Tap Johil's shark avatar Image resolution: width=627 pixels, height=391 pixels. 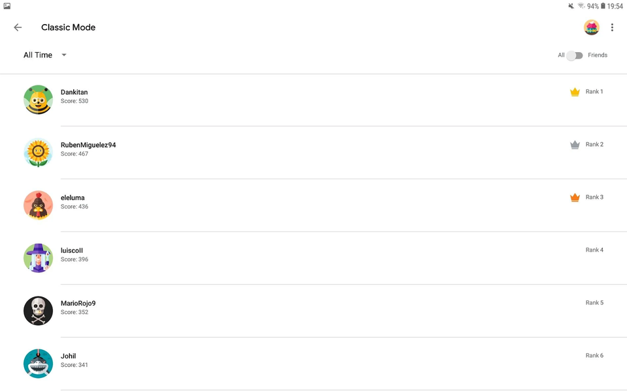tap(38, 364)
